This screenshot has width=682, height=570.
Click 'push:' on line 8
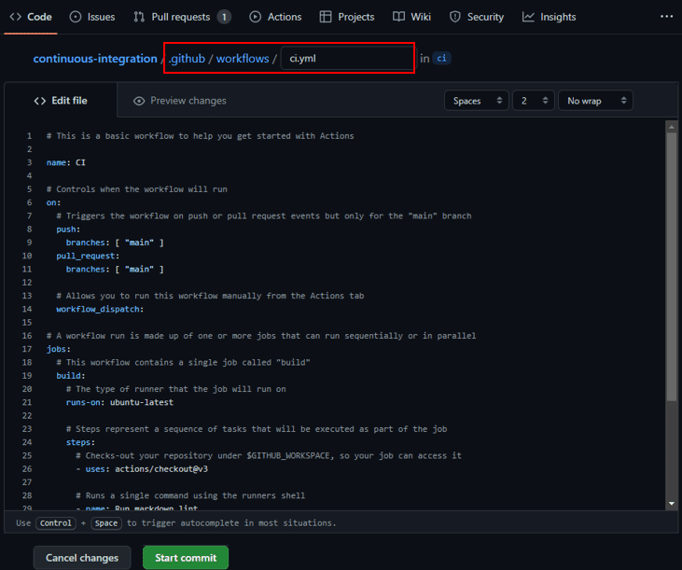coord(68,229)
